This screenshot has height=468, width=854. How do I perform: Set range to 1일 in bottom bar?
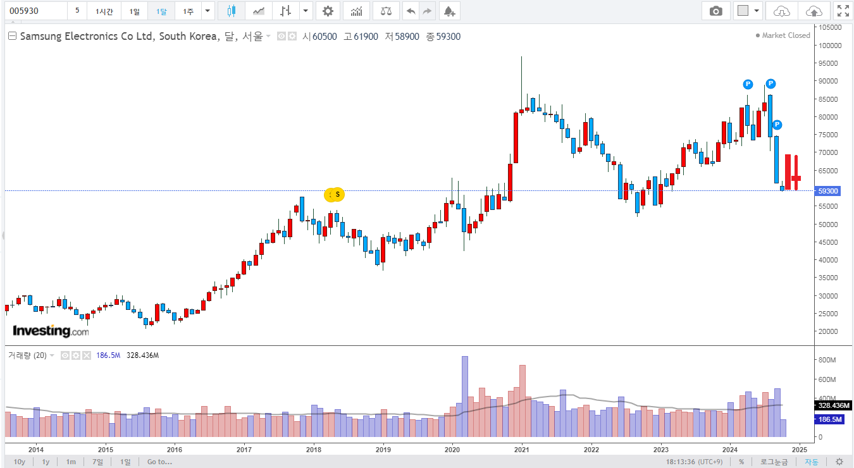pyautogui.click(x=126, y=462)
